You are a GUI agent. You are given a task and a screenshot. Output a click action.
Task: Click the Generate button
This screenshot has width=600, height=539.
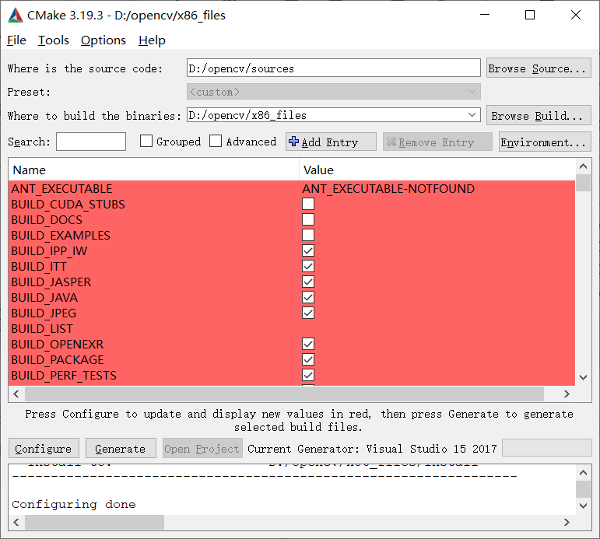click(121, 448)
